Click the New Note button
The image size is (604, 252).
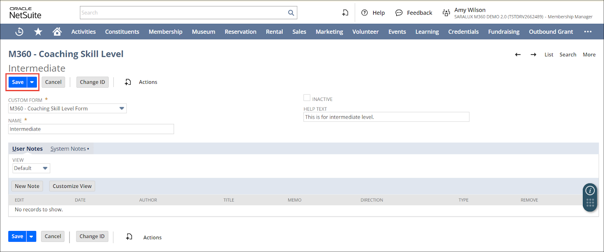27,186
